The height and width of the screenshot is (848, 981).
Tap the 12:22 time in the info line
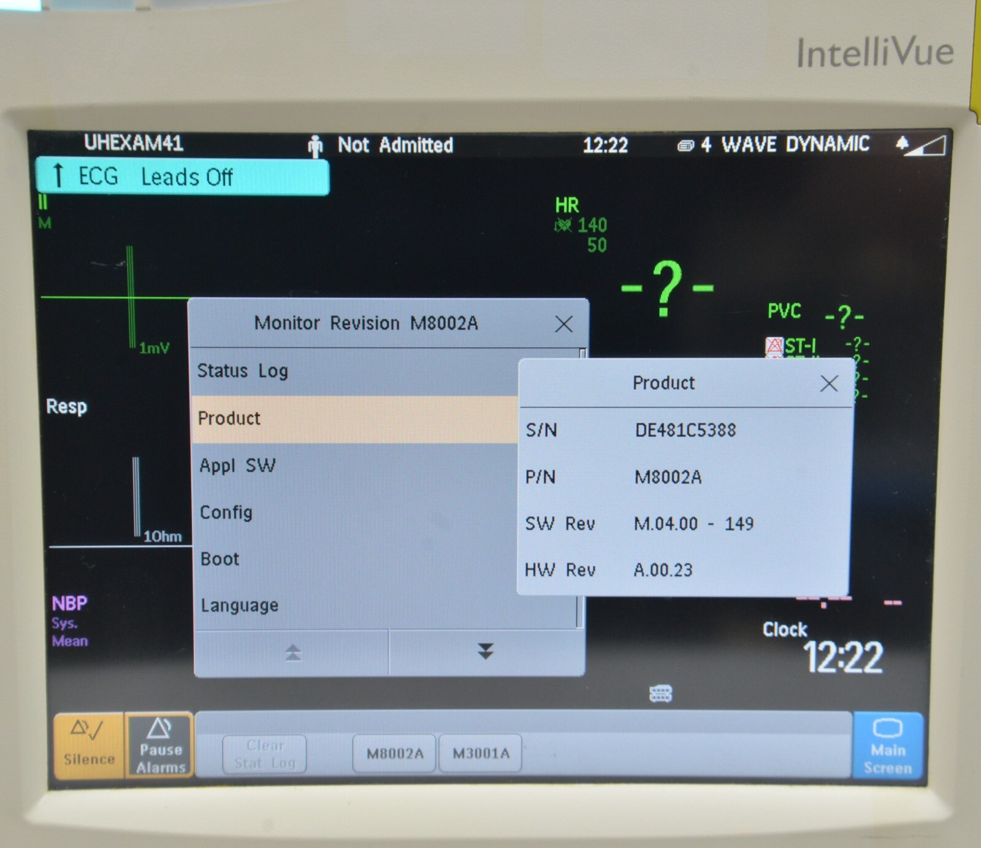(605, 145)
